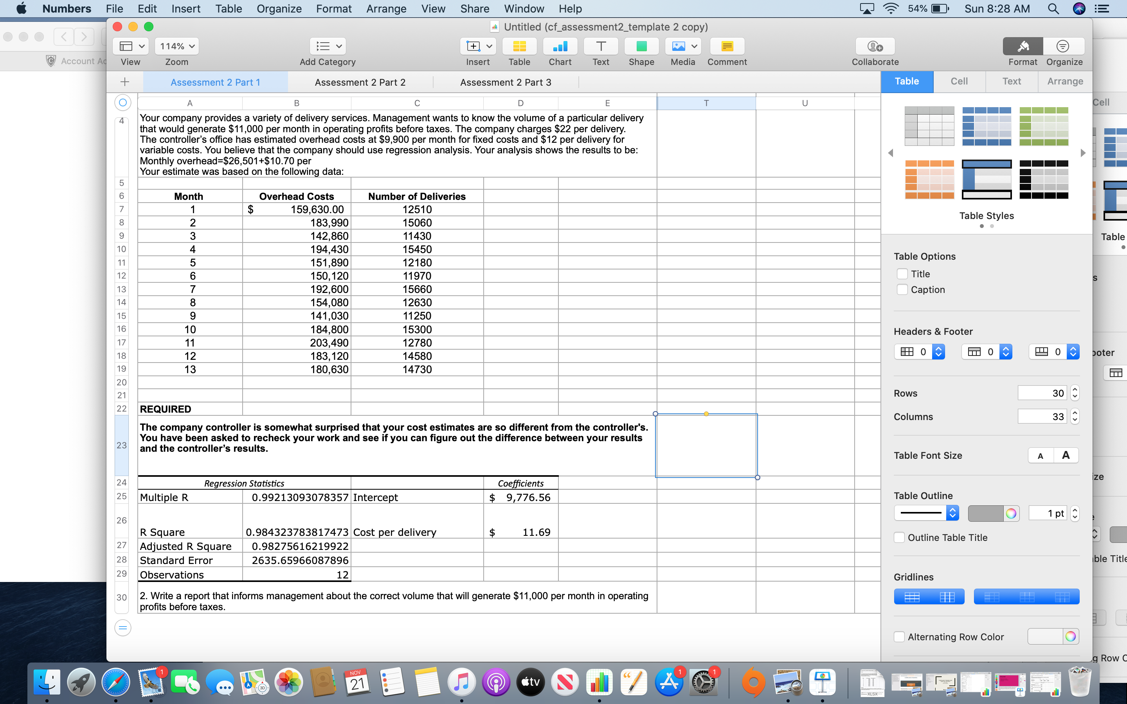
Task: Open the Table Outline line style dropdown
Action: click(x=926, y=513)
